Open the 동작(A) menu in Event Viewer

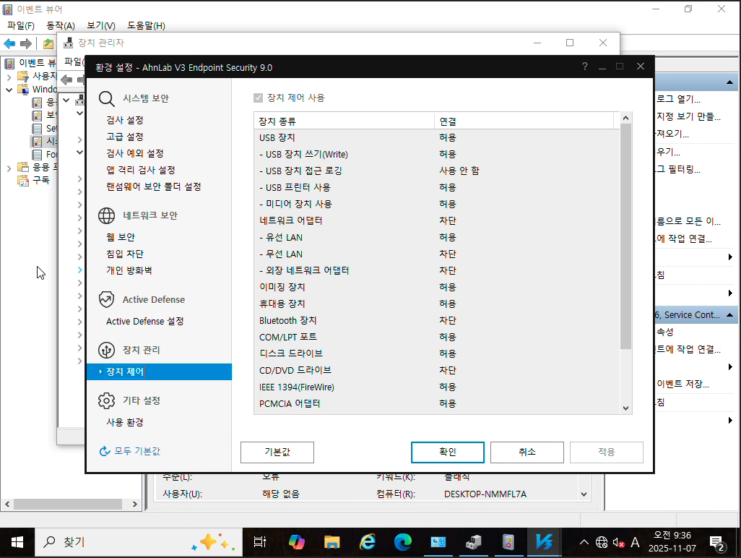pyautogui.click(x=60, y=26)
